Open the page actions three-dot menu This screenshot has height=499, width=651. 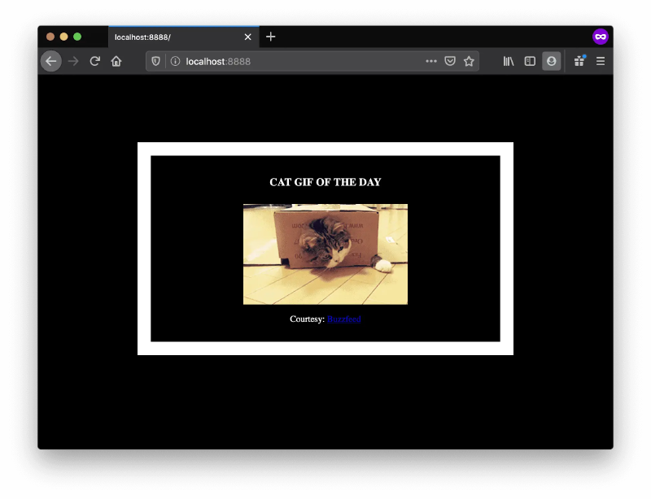431,61
